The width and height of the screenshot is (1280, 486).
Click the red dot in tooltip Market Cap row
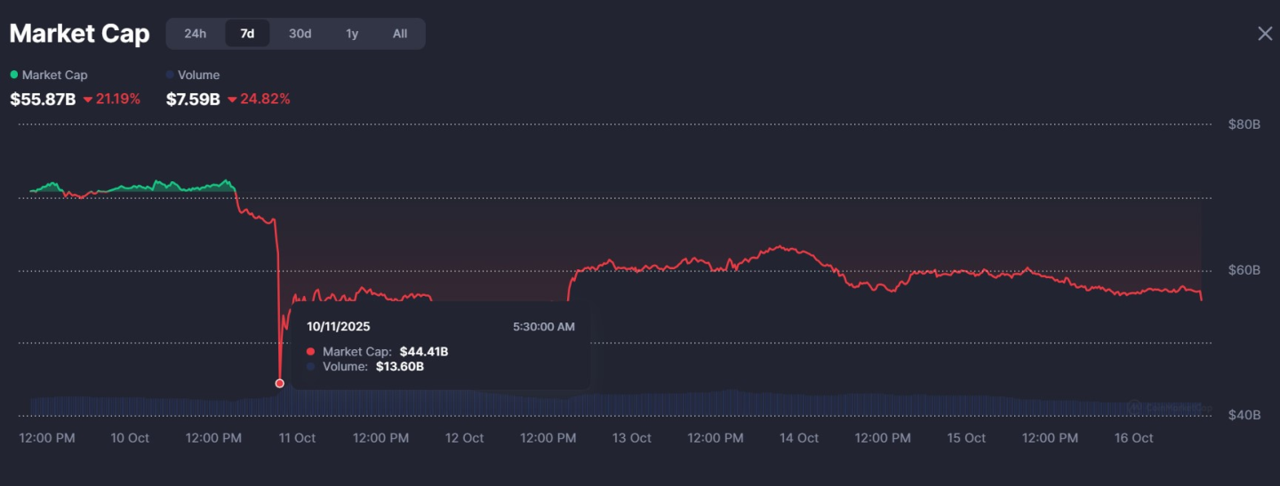pos(310,352)
